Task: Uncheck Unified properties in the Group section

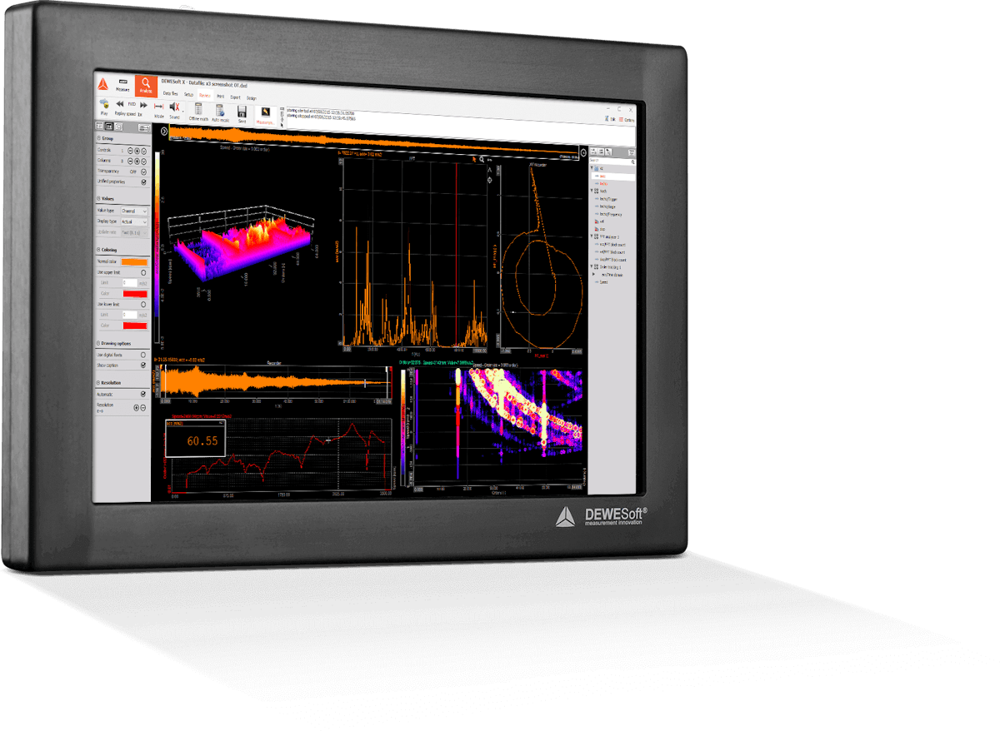Action: 143,182
